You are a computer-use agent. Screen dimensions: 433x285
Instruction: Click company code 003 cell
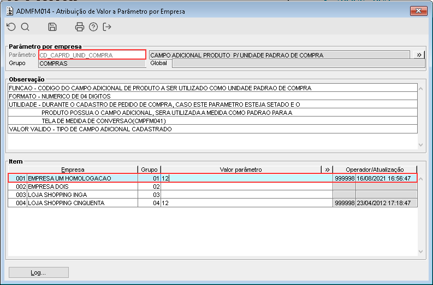coord(17,195)
